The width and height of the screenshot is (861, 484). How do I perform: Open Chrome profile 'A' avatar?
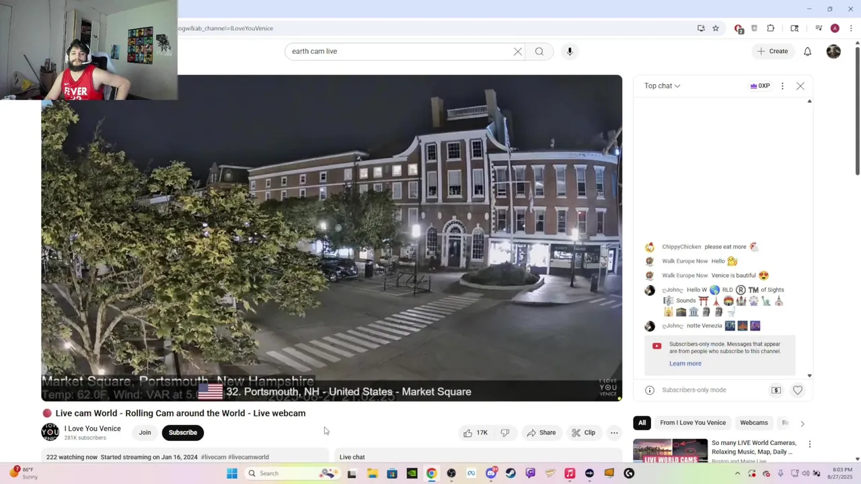coord(835,28)
